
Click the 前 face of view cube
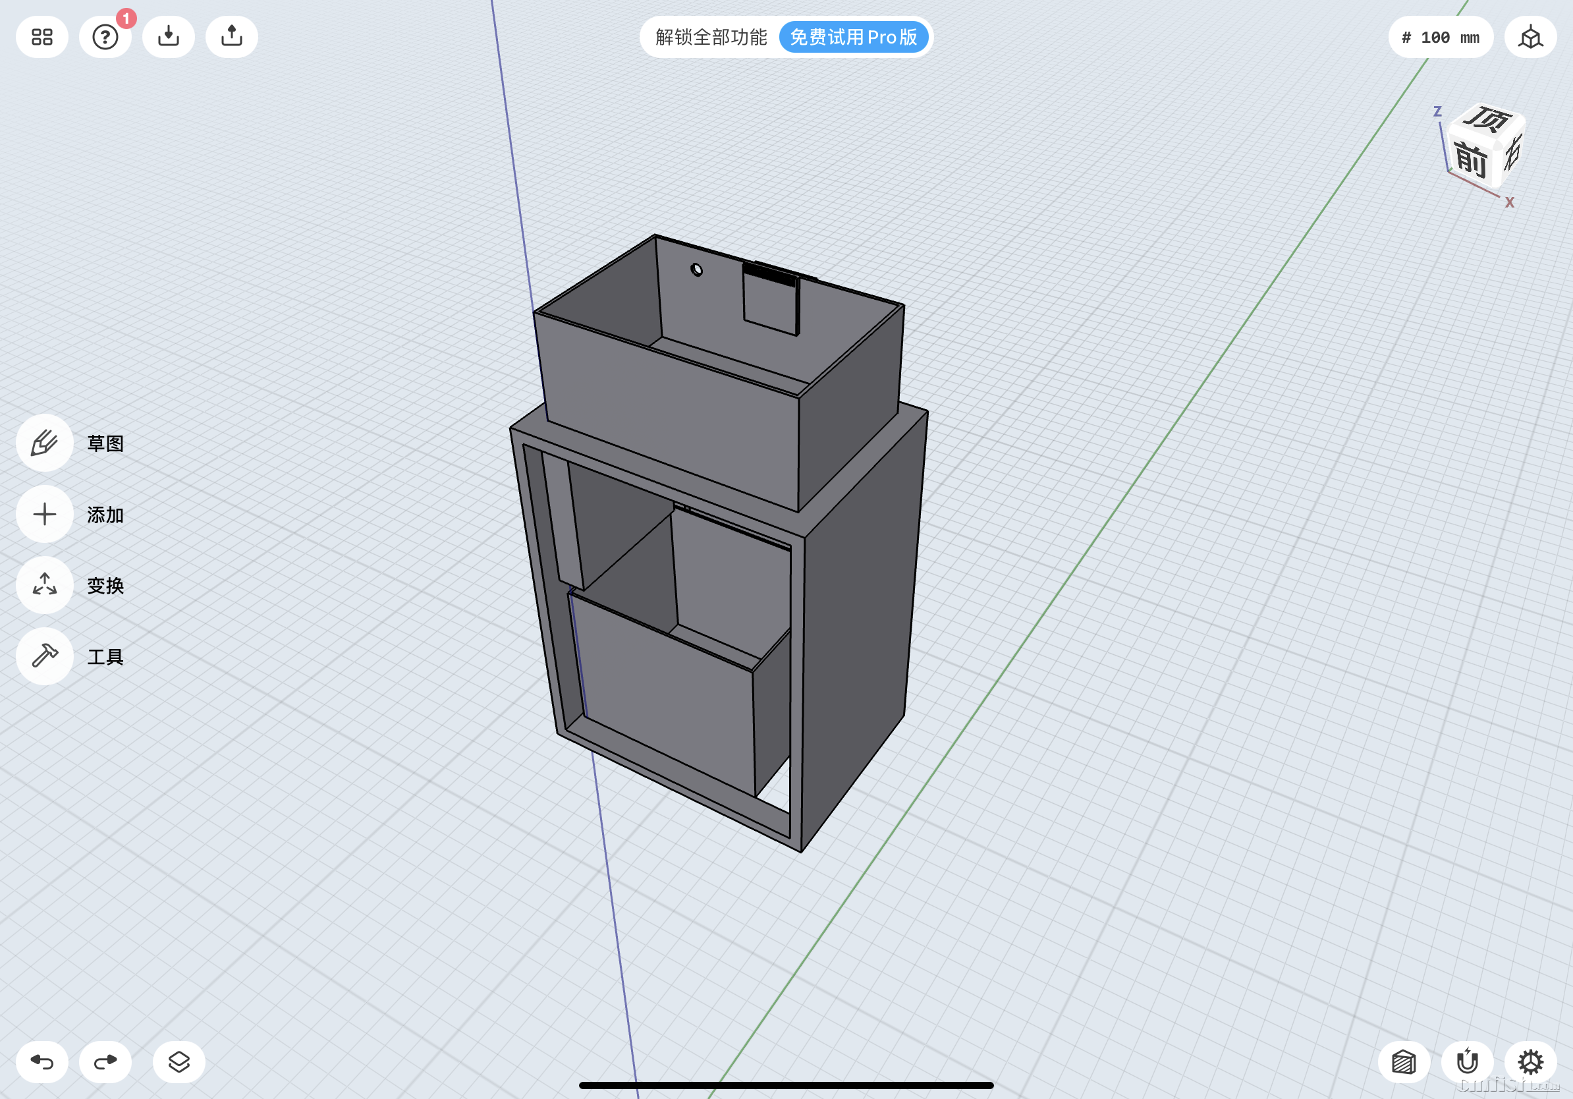pyautogui.click(x=1470, y=160)
